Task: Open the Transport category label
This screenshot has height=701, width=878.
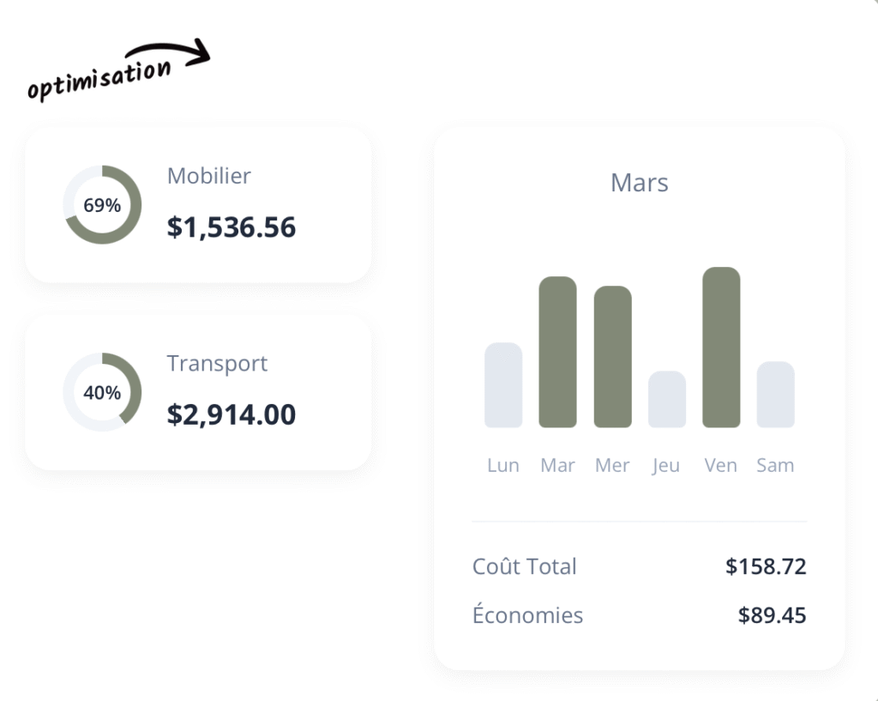Action: click(217, 363)
